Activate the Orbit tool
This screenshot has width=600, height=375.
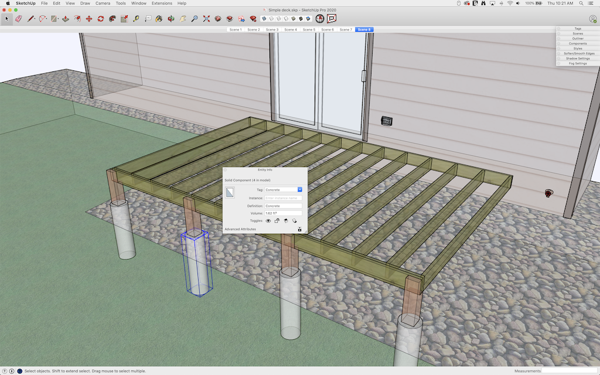click(x=171, y=19)
